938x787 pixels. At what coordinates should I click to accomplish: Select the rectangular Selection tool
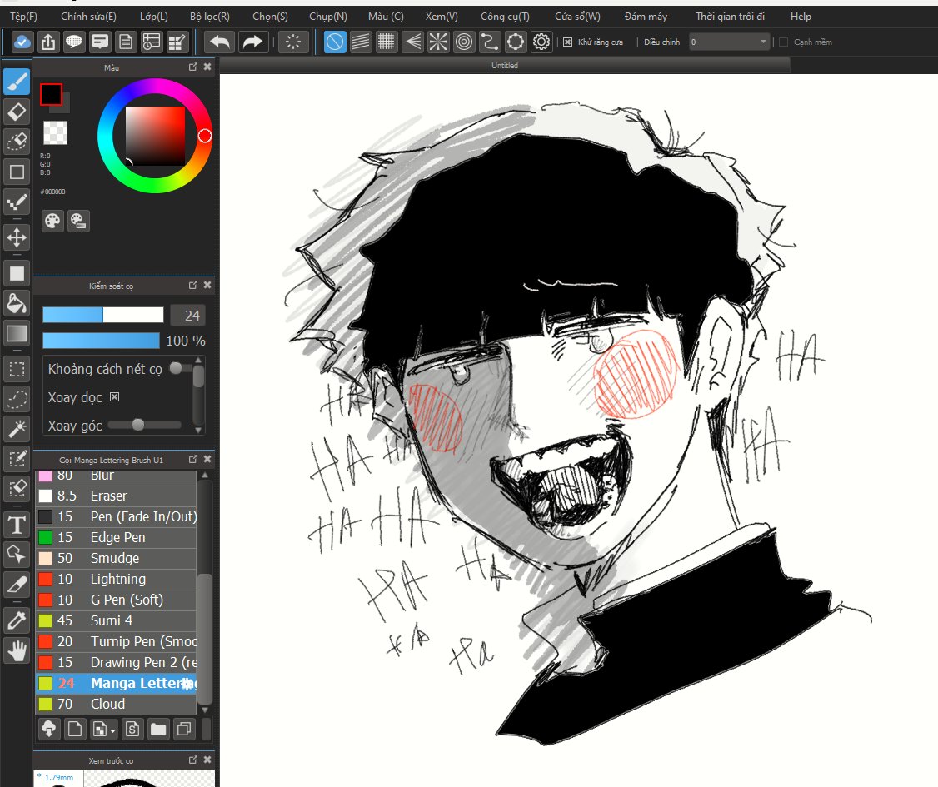click(x=17, y=369)
